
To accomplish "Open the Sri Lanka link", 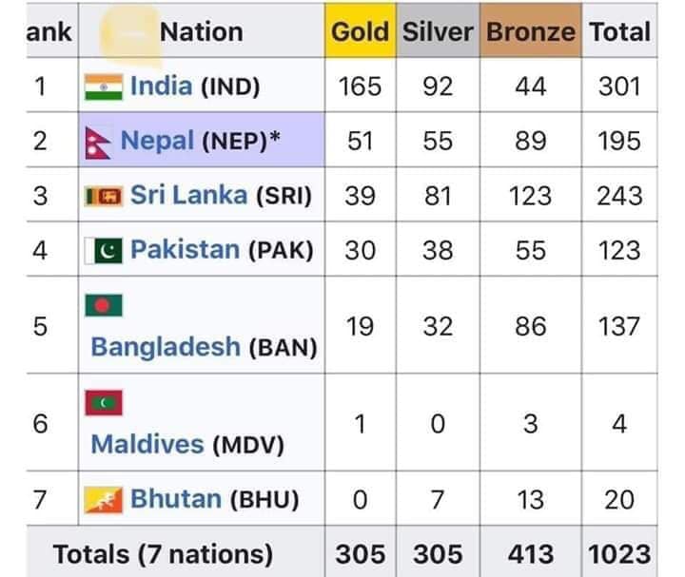I will pos(190,197).
